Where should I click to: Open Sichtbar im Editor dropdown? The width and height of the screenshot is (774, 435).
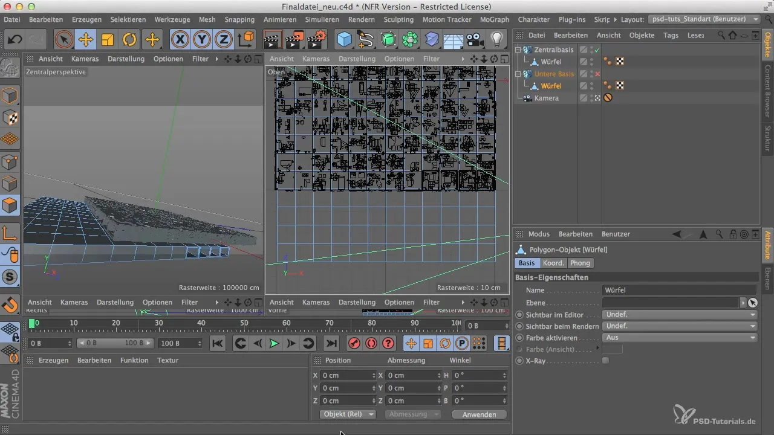680,315
